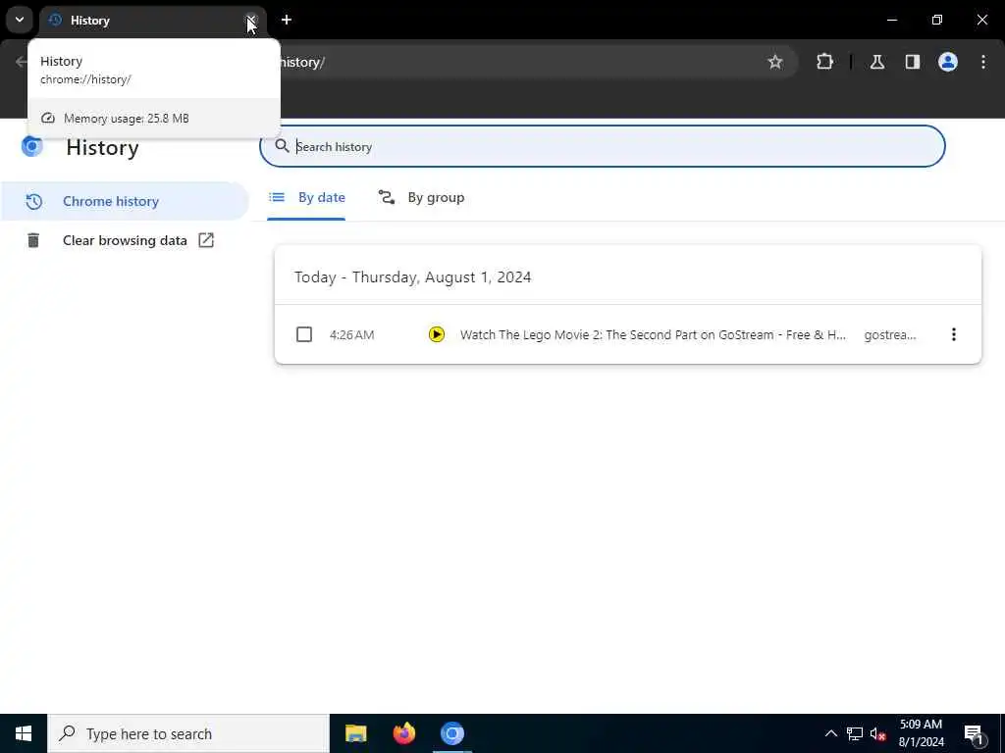Viewport: 1005px width, 753px height.
Task: Open Clear browsing data
Action: (x=125, y=241)
